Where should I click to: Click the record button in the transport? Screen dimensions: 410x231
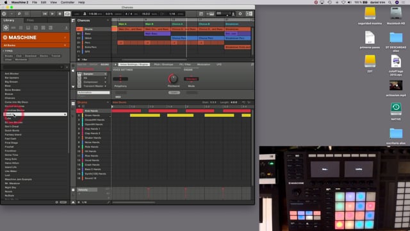pos(60,14)
